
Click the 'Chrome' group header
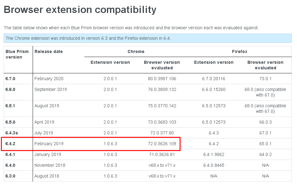pyautogui.click(x=136, y=51)
